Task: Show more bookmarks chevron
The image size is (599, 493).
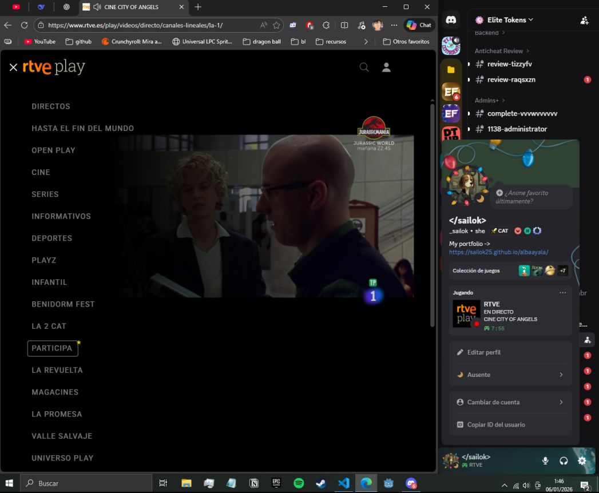Action: pos(366,42)
